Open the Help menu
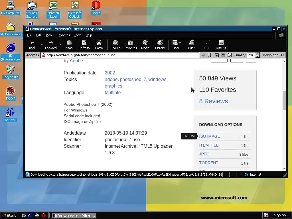The width and height of the screenshot is (292, 219). [89, 35]
